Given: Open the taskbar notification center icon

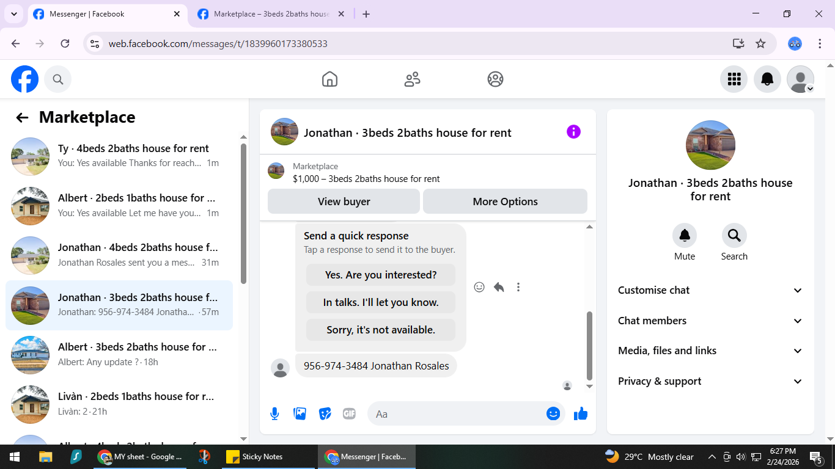Looking at the screenshot, I should point(816,457).
